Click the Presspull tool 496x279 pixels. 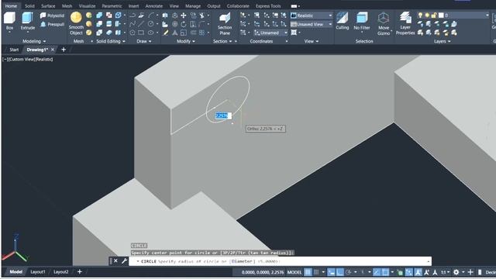[52, 24]
